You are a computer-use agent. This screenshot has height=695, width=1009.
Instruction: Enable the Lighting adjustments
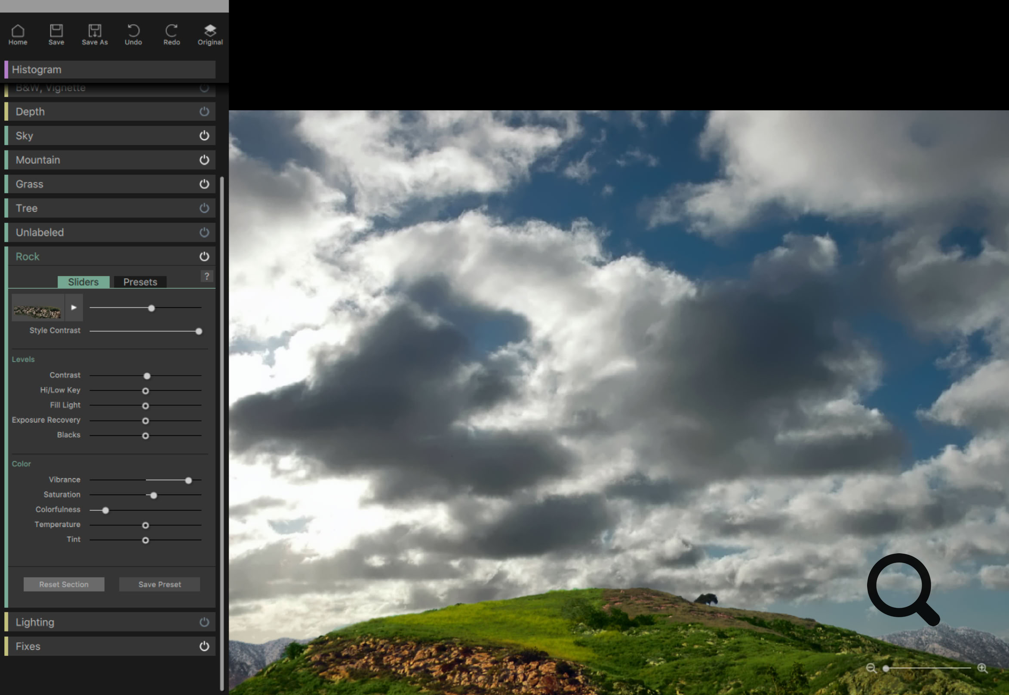point(204,622)
